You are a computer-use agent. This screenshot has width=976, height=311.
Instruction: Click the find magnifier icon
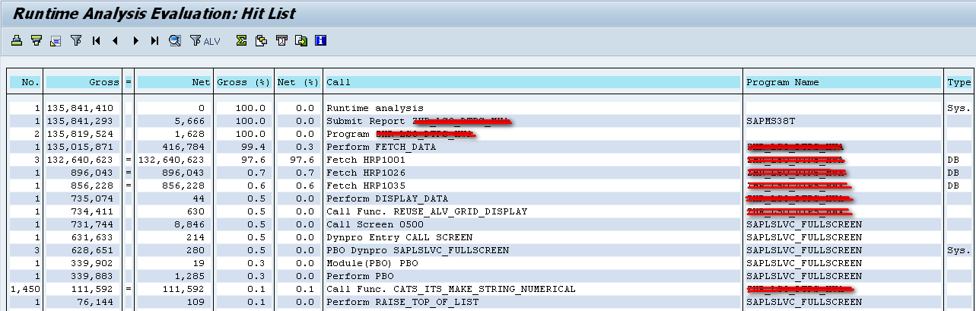[x=175, y=41]
